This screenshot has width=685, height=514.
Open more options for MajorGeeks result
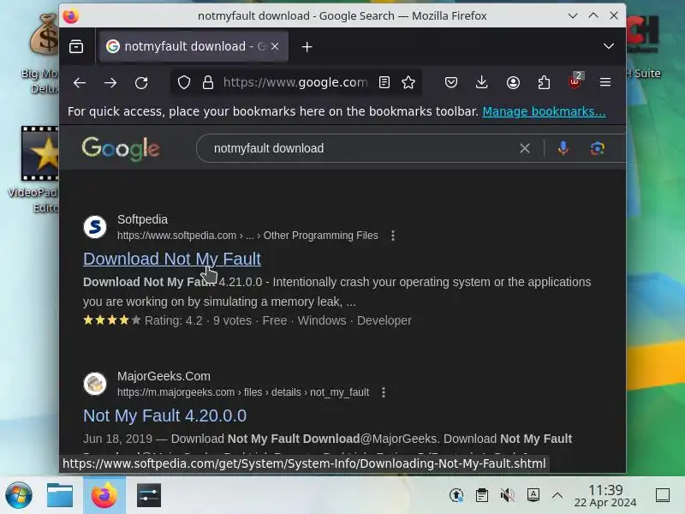click(383, 392)
